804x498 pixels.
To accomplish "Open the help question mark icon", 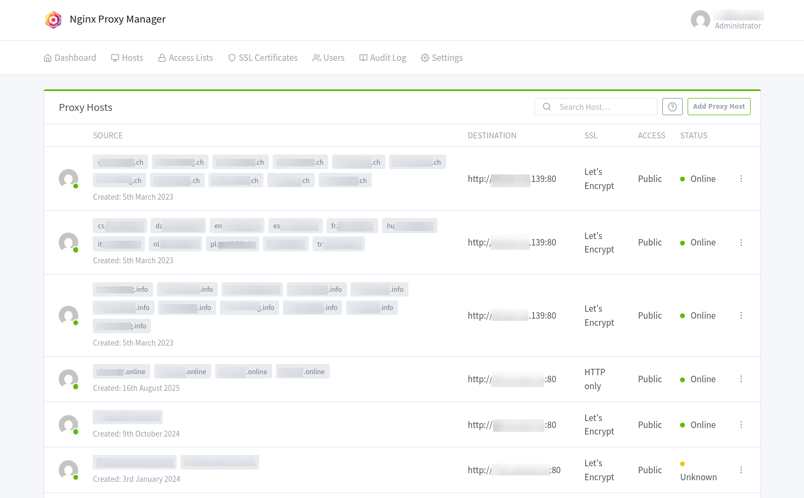I will pyautogui.click(x=672, y=107).
